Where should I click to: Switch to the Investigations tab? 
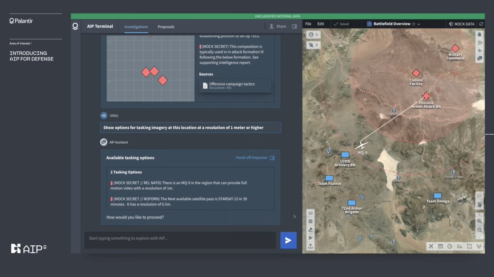coord(136,27)
